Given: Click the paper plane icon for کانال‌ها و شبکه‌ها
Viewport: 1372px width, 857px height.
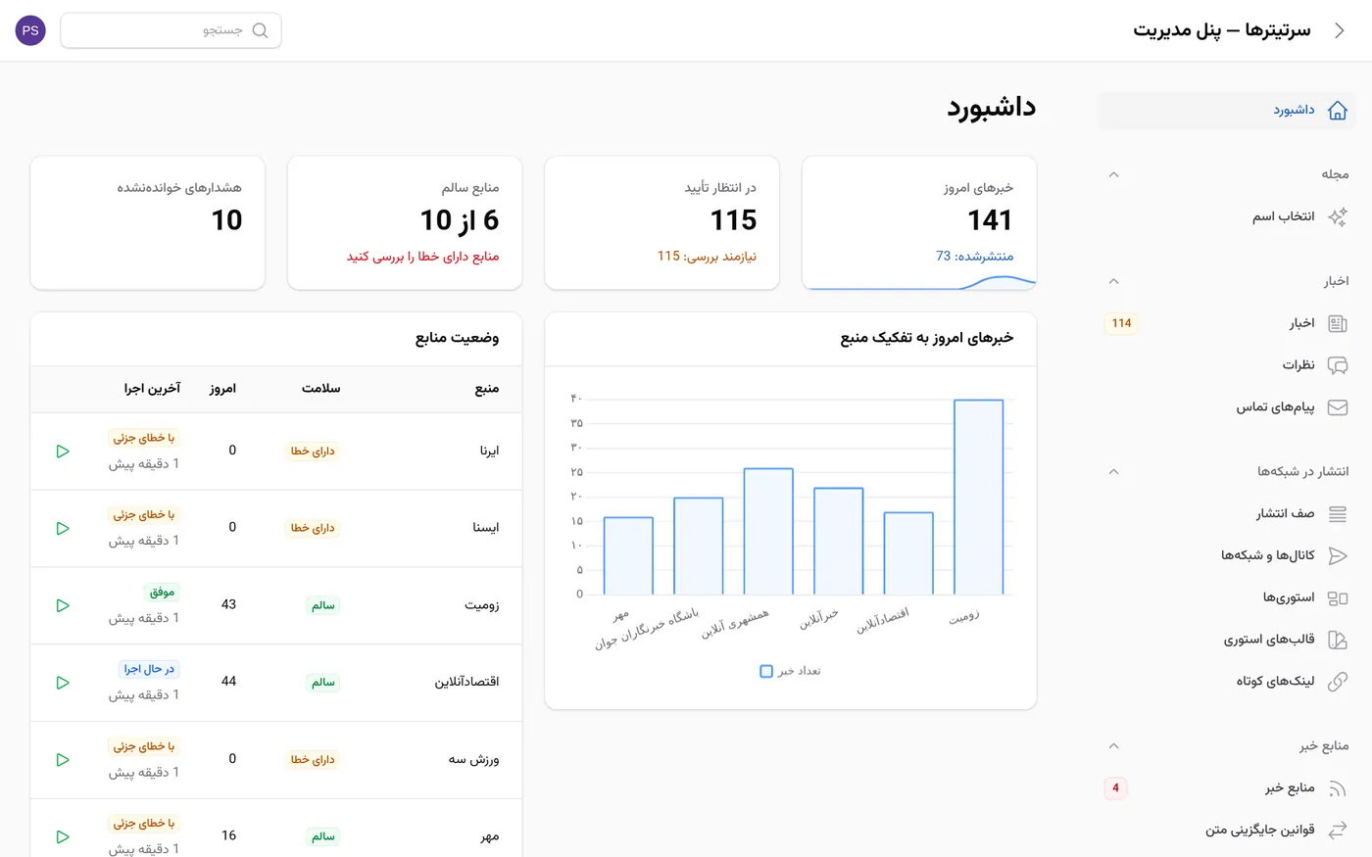Looking at the screenshot, I should point(1337,555).
